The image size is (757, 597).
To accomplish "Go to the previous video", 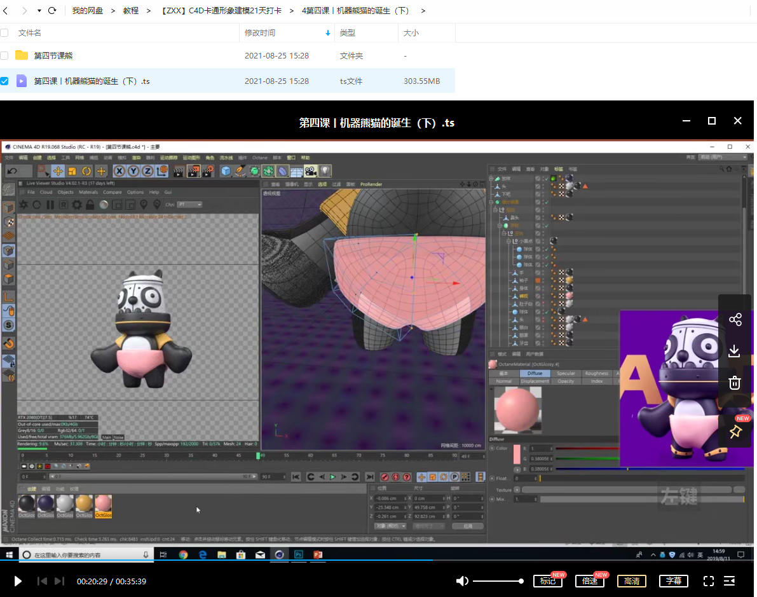I will pos(42,581).
